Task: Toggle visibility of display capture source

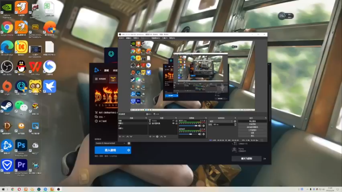Action: 174,123
